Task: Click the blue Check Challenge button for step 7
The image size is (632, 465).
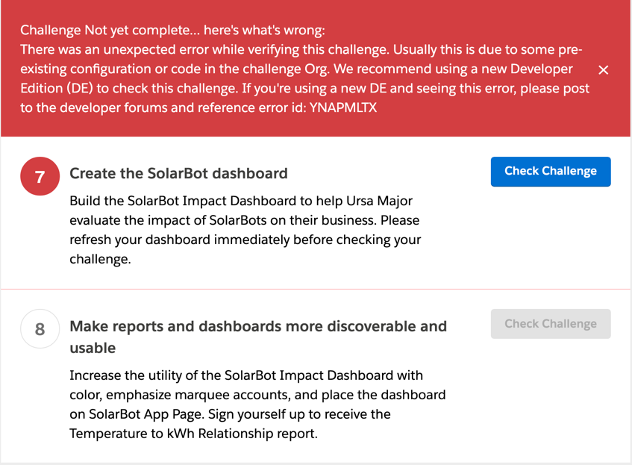Action: tap(551, 171)
